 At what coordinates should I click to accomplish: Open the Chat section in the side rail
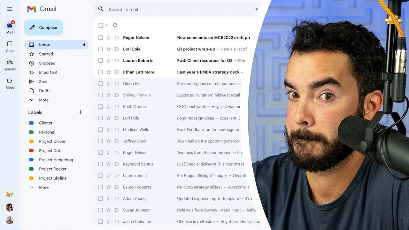[10, 46]
